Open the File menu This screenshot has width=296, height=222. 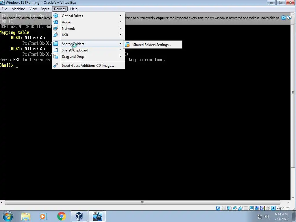click(x=4, y=9)
